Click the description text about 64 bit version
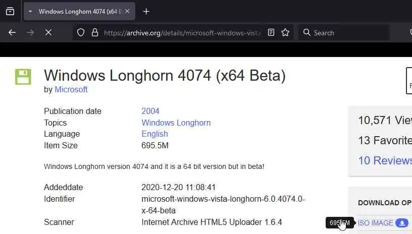Viewport: 412px width, 234px height. (x=154, y=166)
